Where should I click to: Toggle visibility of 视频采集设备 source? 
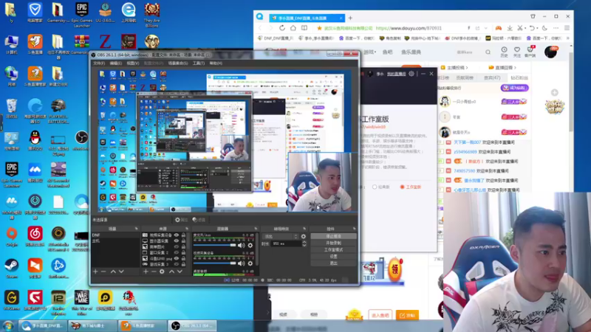click(176, 235)
